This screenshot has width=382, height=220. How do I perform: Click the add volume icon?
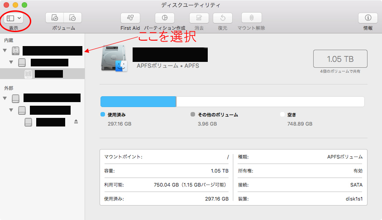point(55,18)
